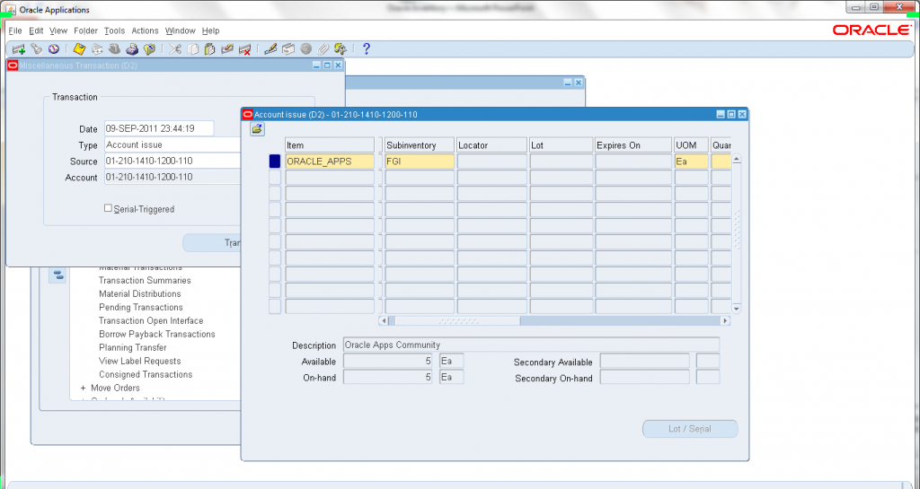Click the folder icon in Account issue window
This screenshot has height=489, width=920.
click(257, 129)
